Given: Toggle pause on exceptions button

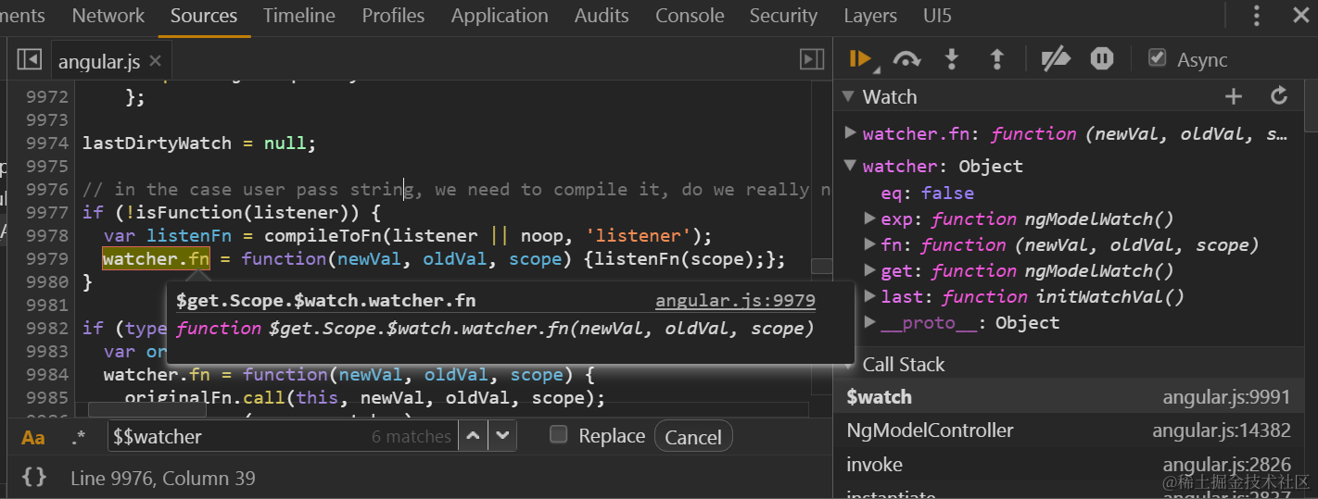Looking at the screenshot, I should click(x=1101, y=59).
